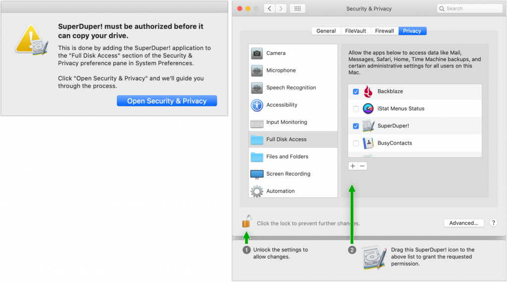Uncheck the SuperDuper! checkbox
The height and width of the screenshot is (282, 507).
point(355,126)
